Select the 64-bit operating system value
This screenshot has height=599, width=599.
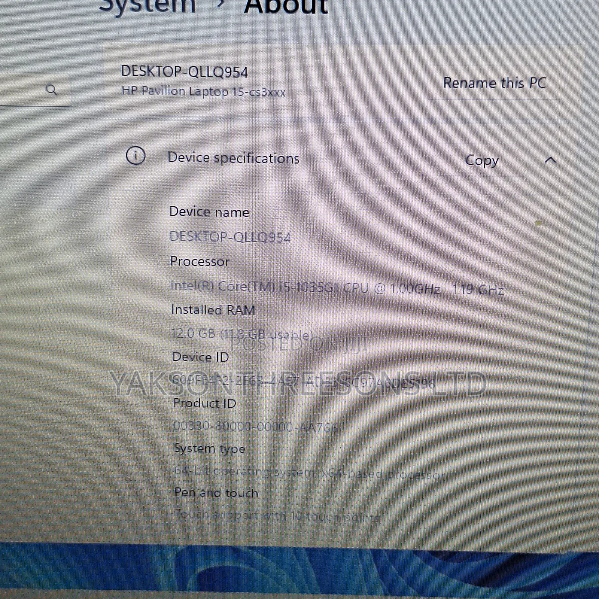(x=309, y=473)
